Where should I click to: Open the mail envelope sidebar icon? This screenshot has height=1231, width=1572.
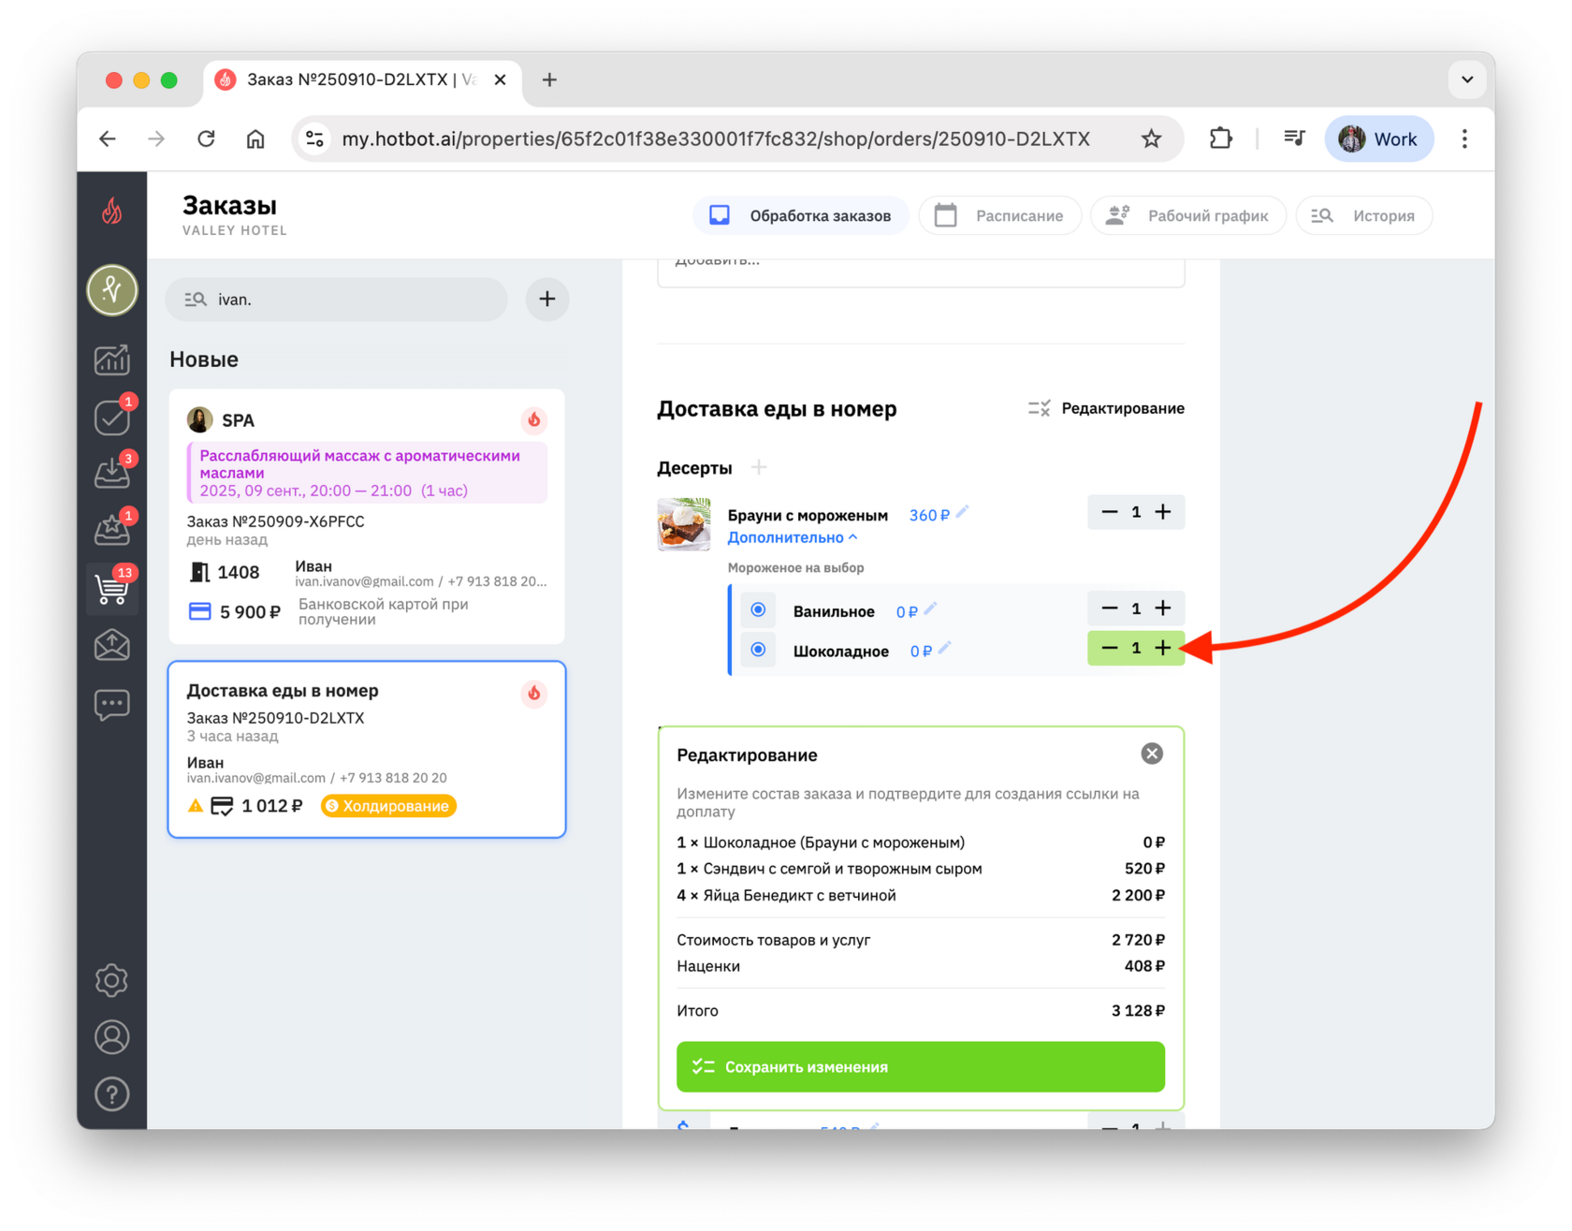coord(112,646)
